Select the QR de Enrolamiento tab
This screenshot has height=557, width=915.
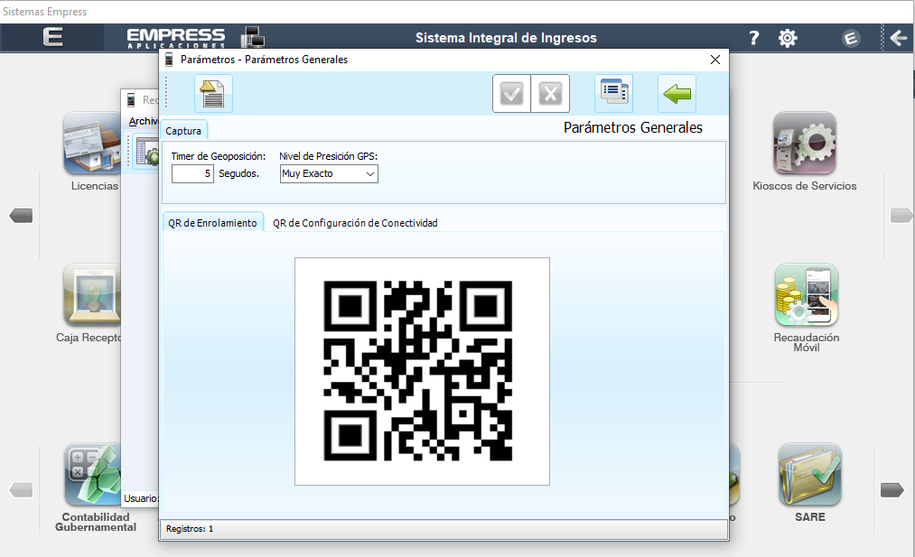[x=212, y=223]
